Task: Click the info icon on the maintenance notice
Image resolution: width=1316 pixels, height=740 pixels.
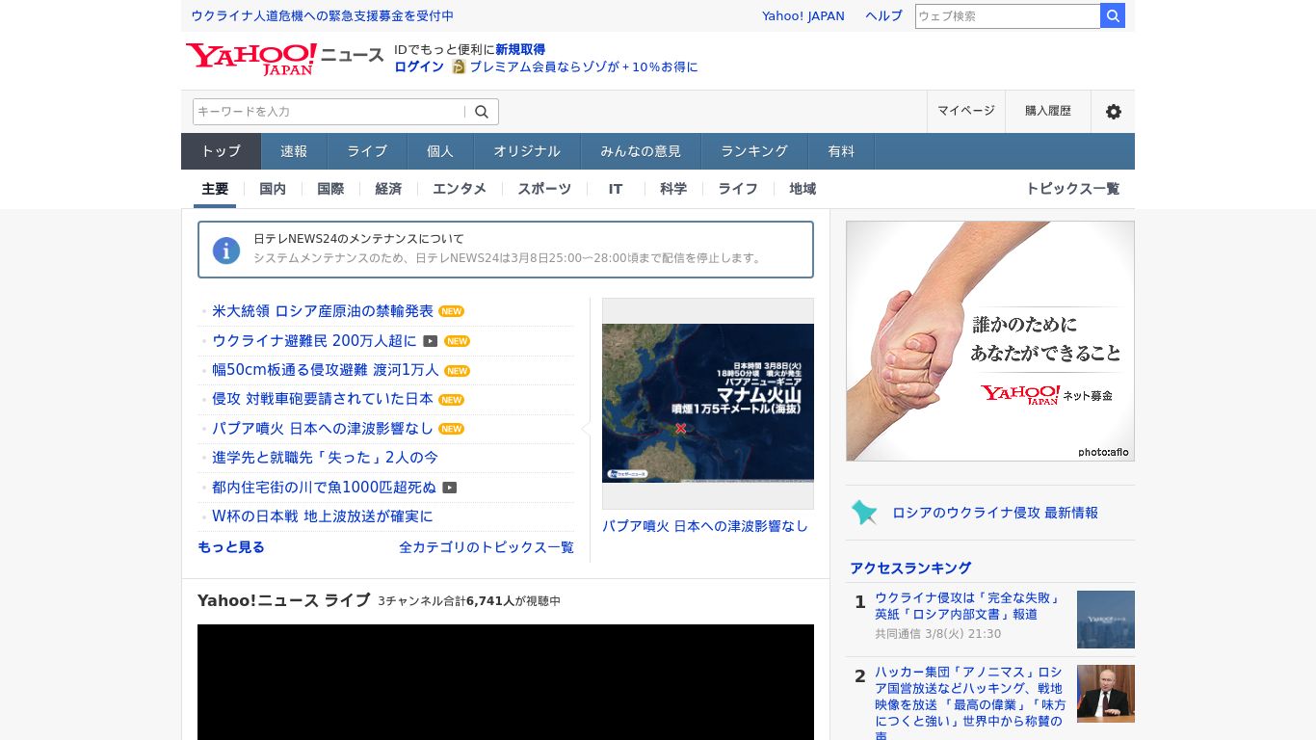Action: (x=225, y=250)
